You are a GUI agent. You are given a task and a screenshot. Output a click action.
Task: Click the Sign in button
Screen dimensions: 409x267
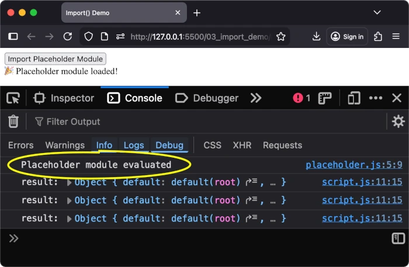[x=347, y=36]
